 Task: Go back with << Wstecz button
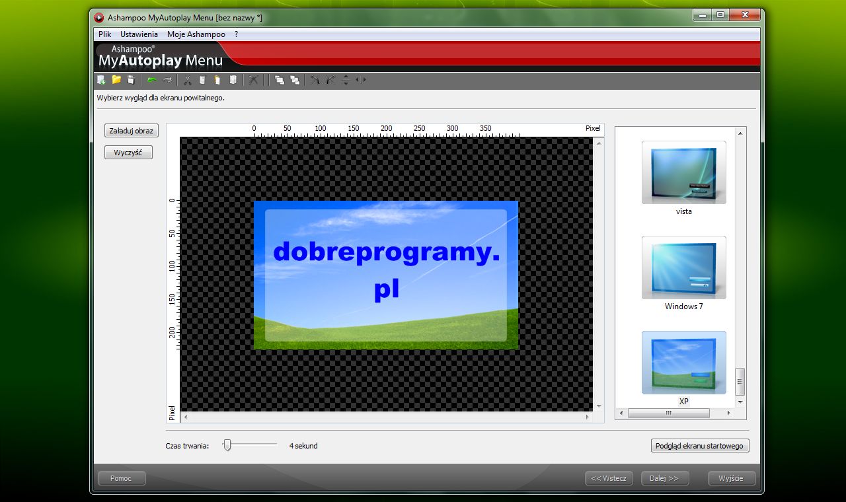(609, 478)
